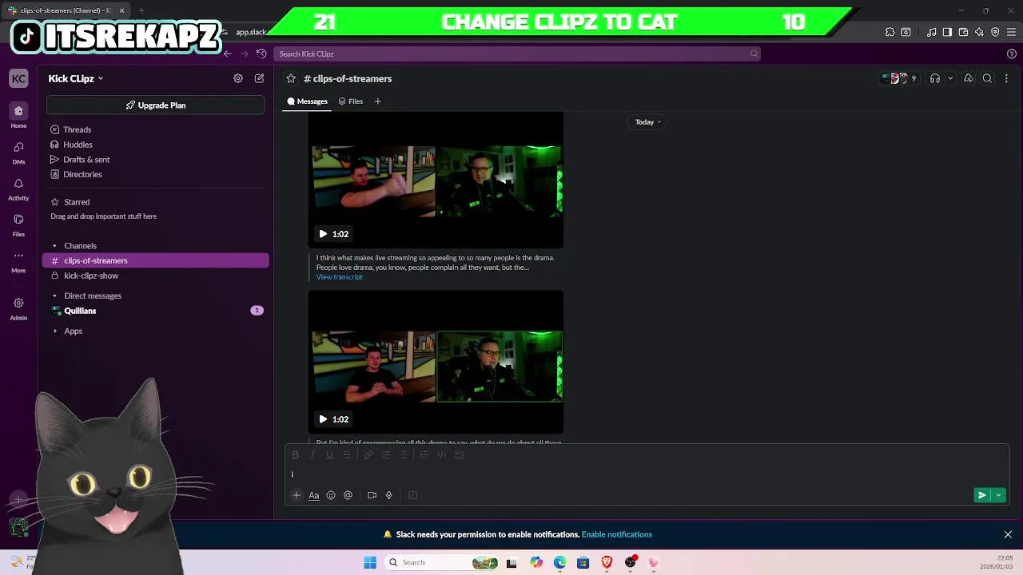Open send options dropdown beside send button
Image resolution: width=1023 pixels, height=575 pixels.
[x=998, y=495]
